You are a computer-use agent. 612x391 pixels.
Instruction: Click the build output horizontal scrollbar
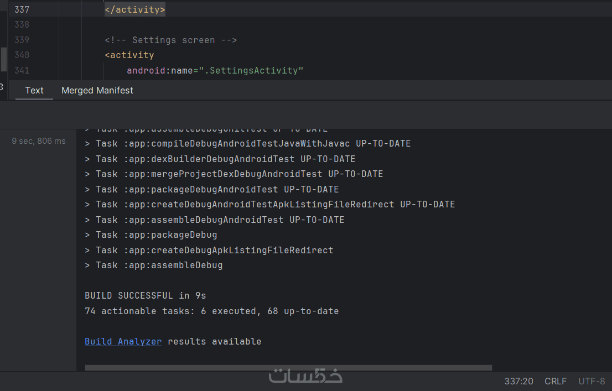click(288, 367)
